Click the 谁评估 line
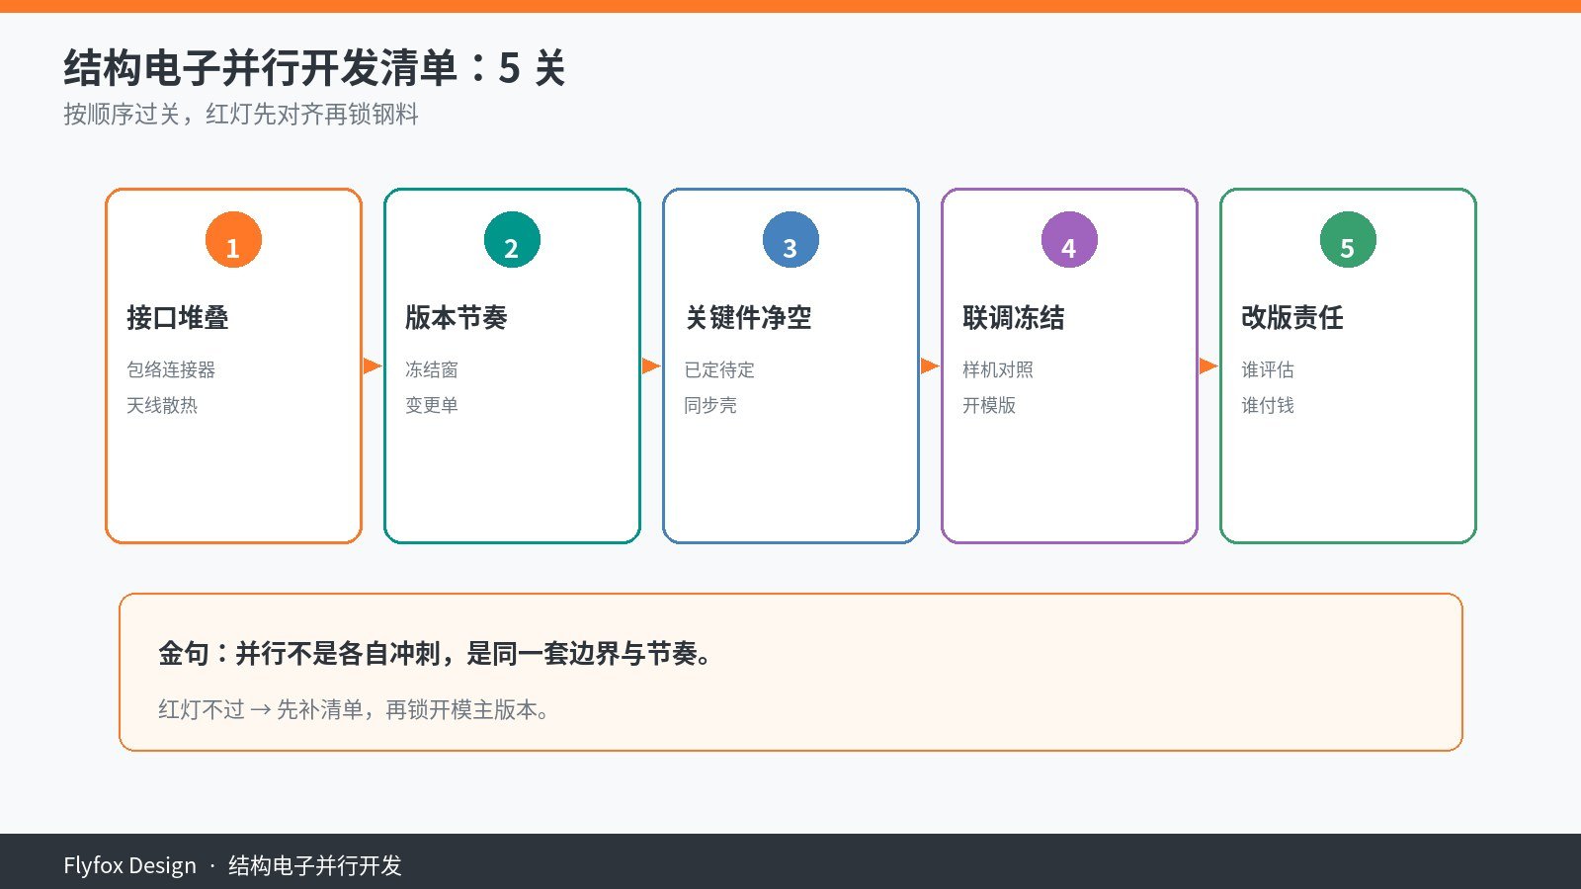 coord(1268,369)
